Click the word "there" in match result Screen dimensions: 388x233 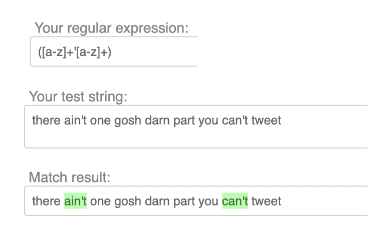click(46, 201)
